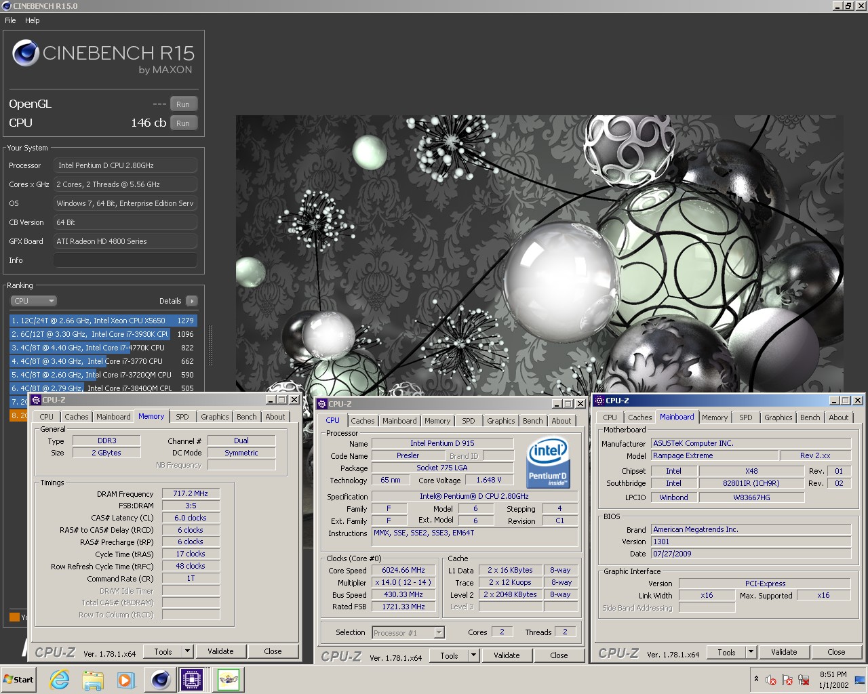Open Windows Explorer folder icon on taskbar
This screenshot has height=694, width=868.
(93, 680)
